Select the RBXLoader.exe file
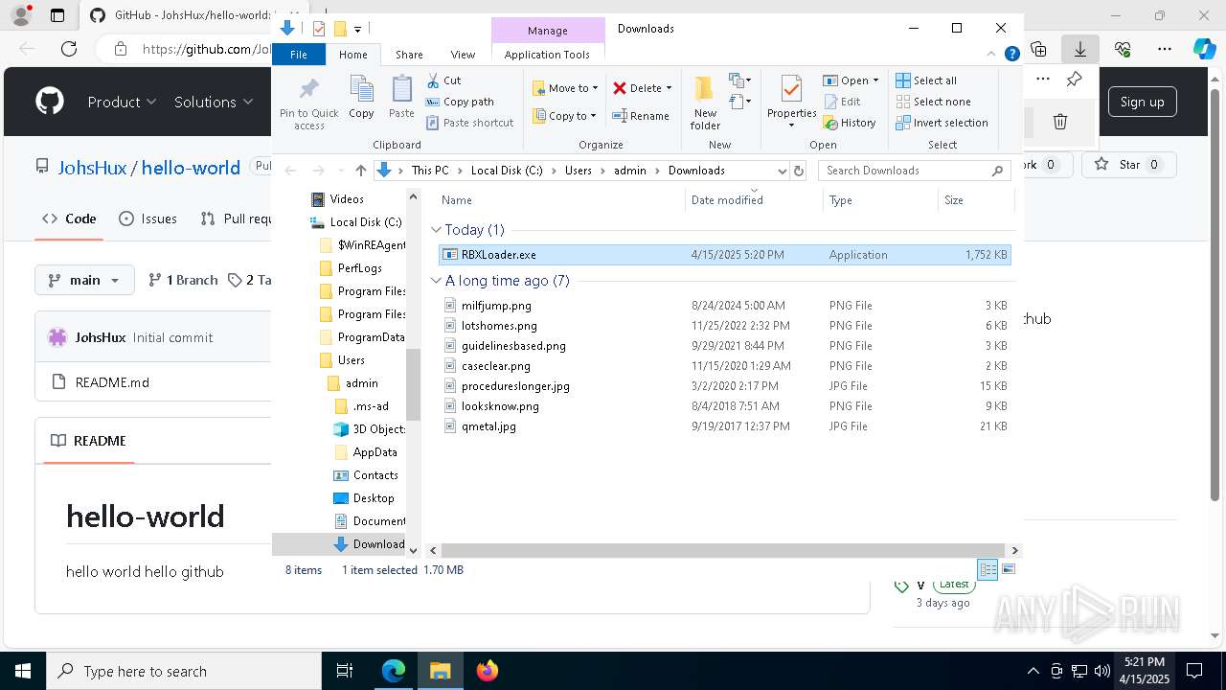Viewport: 1226px width, 690px height. click(x=724, y=255)
